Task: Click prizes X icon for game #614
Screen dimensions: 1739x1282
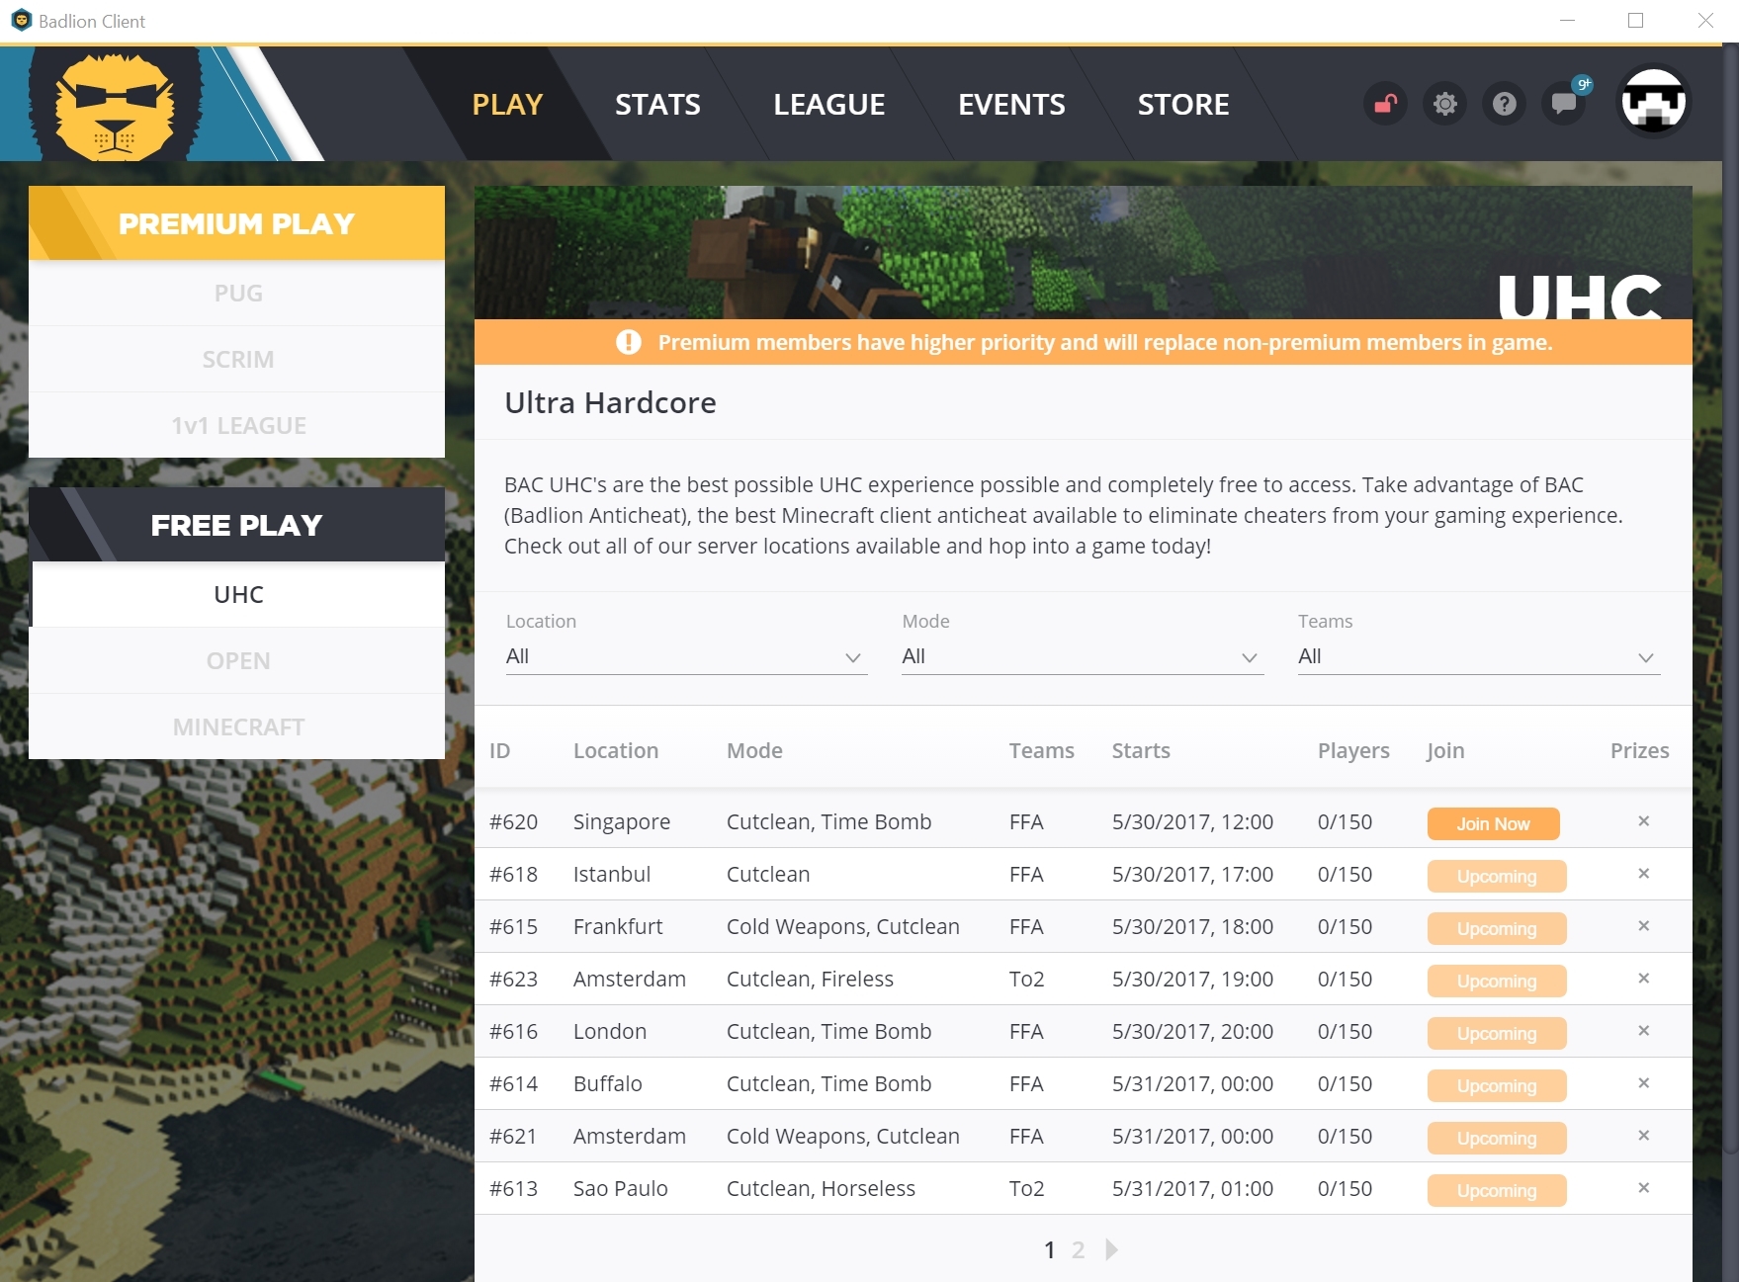Action: (x=1643, y=1083)
